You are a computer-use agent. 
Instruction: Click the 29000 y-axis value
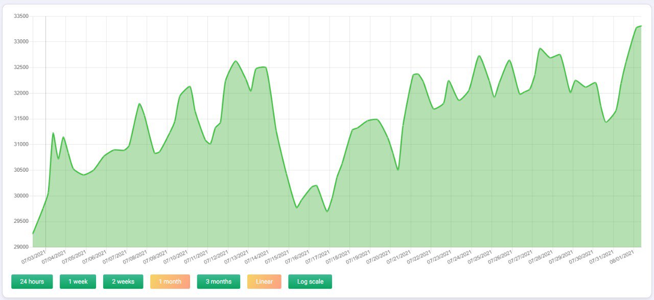coord(20,247)
